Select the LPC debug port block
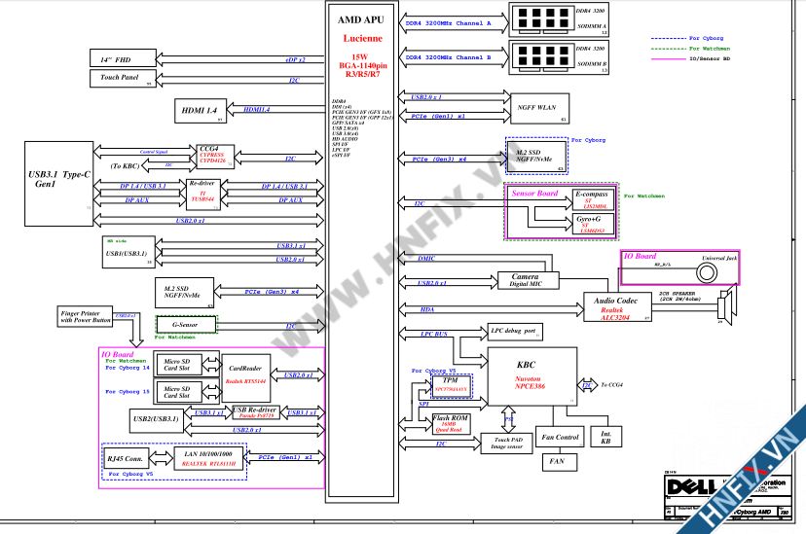 point(515,331)
